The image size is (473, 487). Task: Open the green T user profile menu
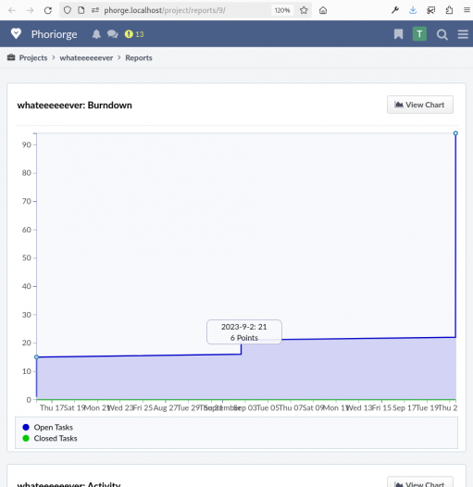click(x=419, y=34)
